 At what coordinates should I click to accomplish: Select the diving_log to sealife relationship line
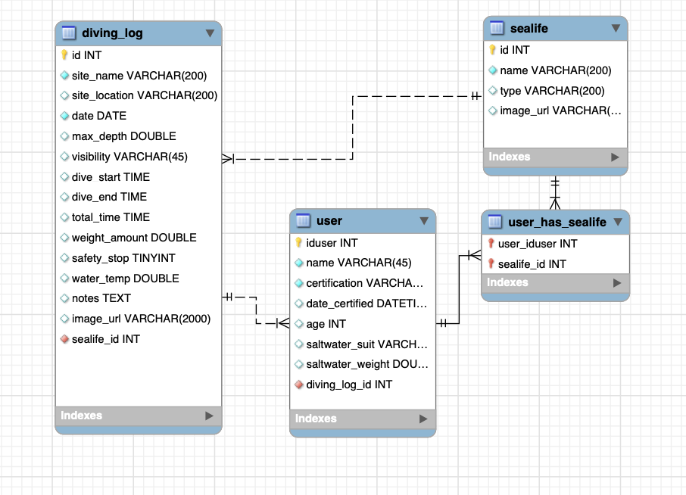[353, 127]
